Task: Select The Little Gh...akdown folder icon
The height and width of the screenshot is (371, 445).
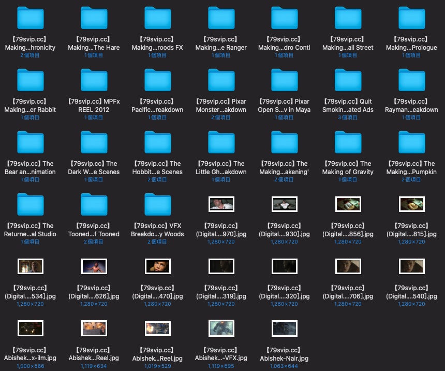Action: (221, 142)
